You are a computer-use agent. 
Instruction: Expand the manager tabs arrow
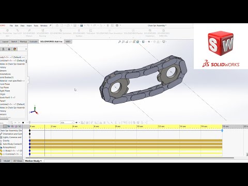(26, 49)
